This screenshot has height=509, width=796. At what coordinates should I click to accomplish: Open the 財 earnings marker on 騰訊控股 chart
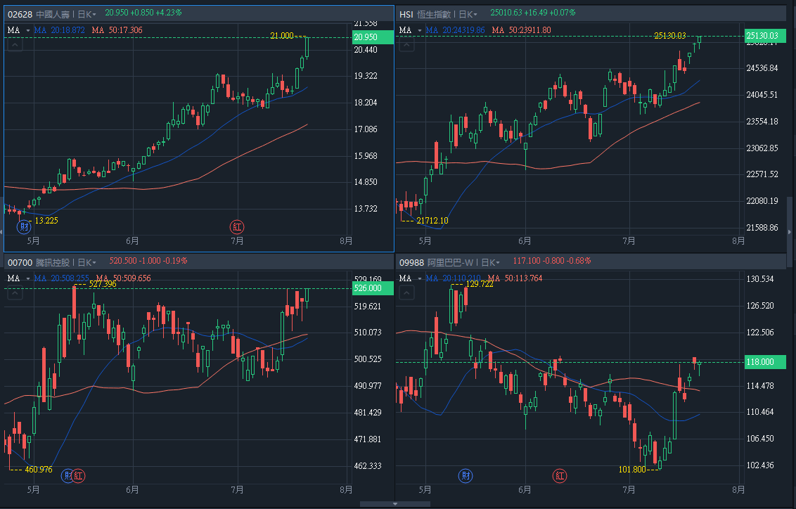68,475
